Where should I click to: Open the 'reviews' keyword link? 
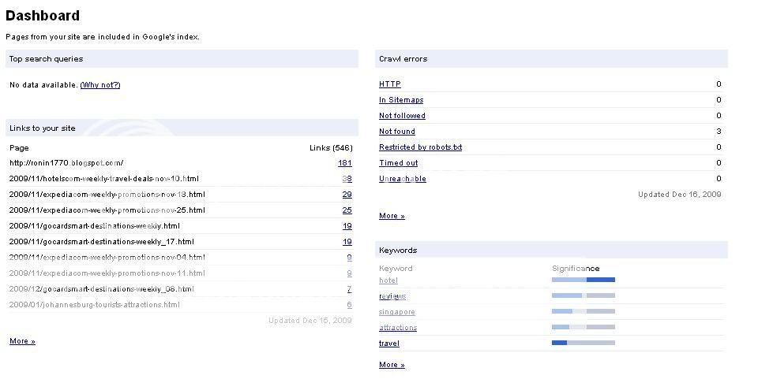coord(392,296)
